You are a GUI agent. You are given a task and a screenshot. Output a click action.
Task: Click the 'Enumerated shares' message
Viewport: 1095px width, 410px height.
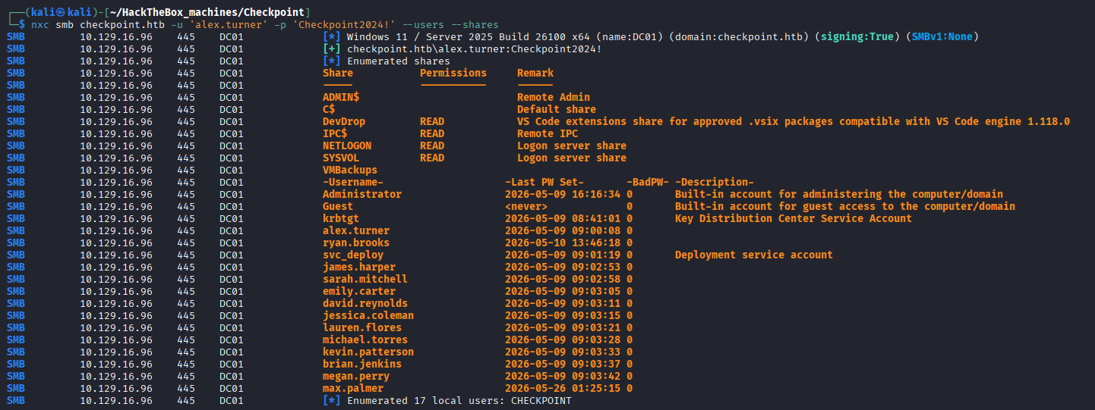click(x=399, y=61)
